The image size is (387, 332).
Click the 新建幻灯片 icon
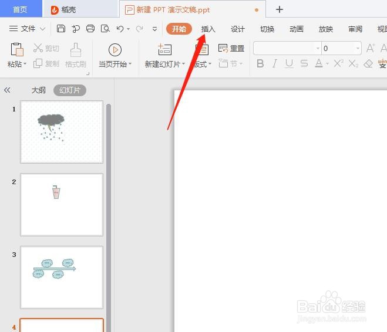pos(165,49)
